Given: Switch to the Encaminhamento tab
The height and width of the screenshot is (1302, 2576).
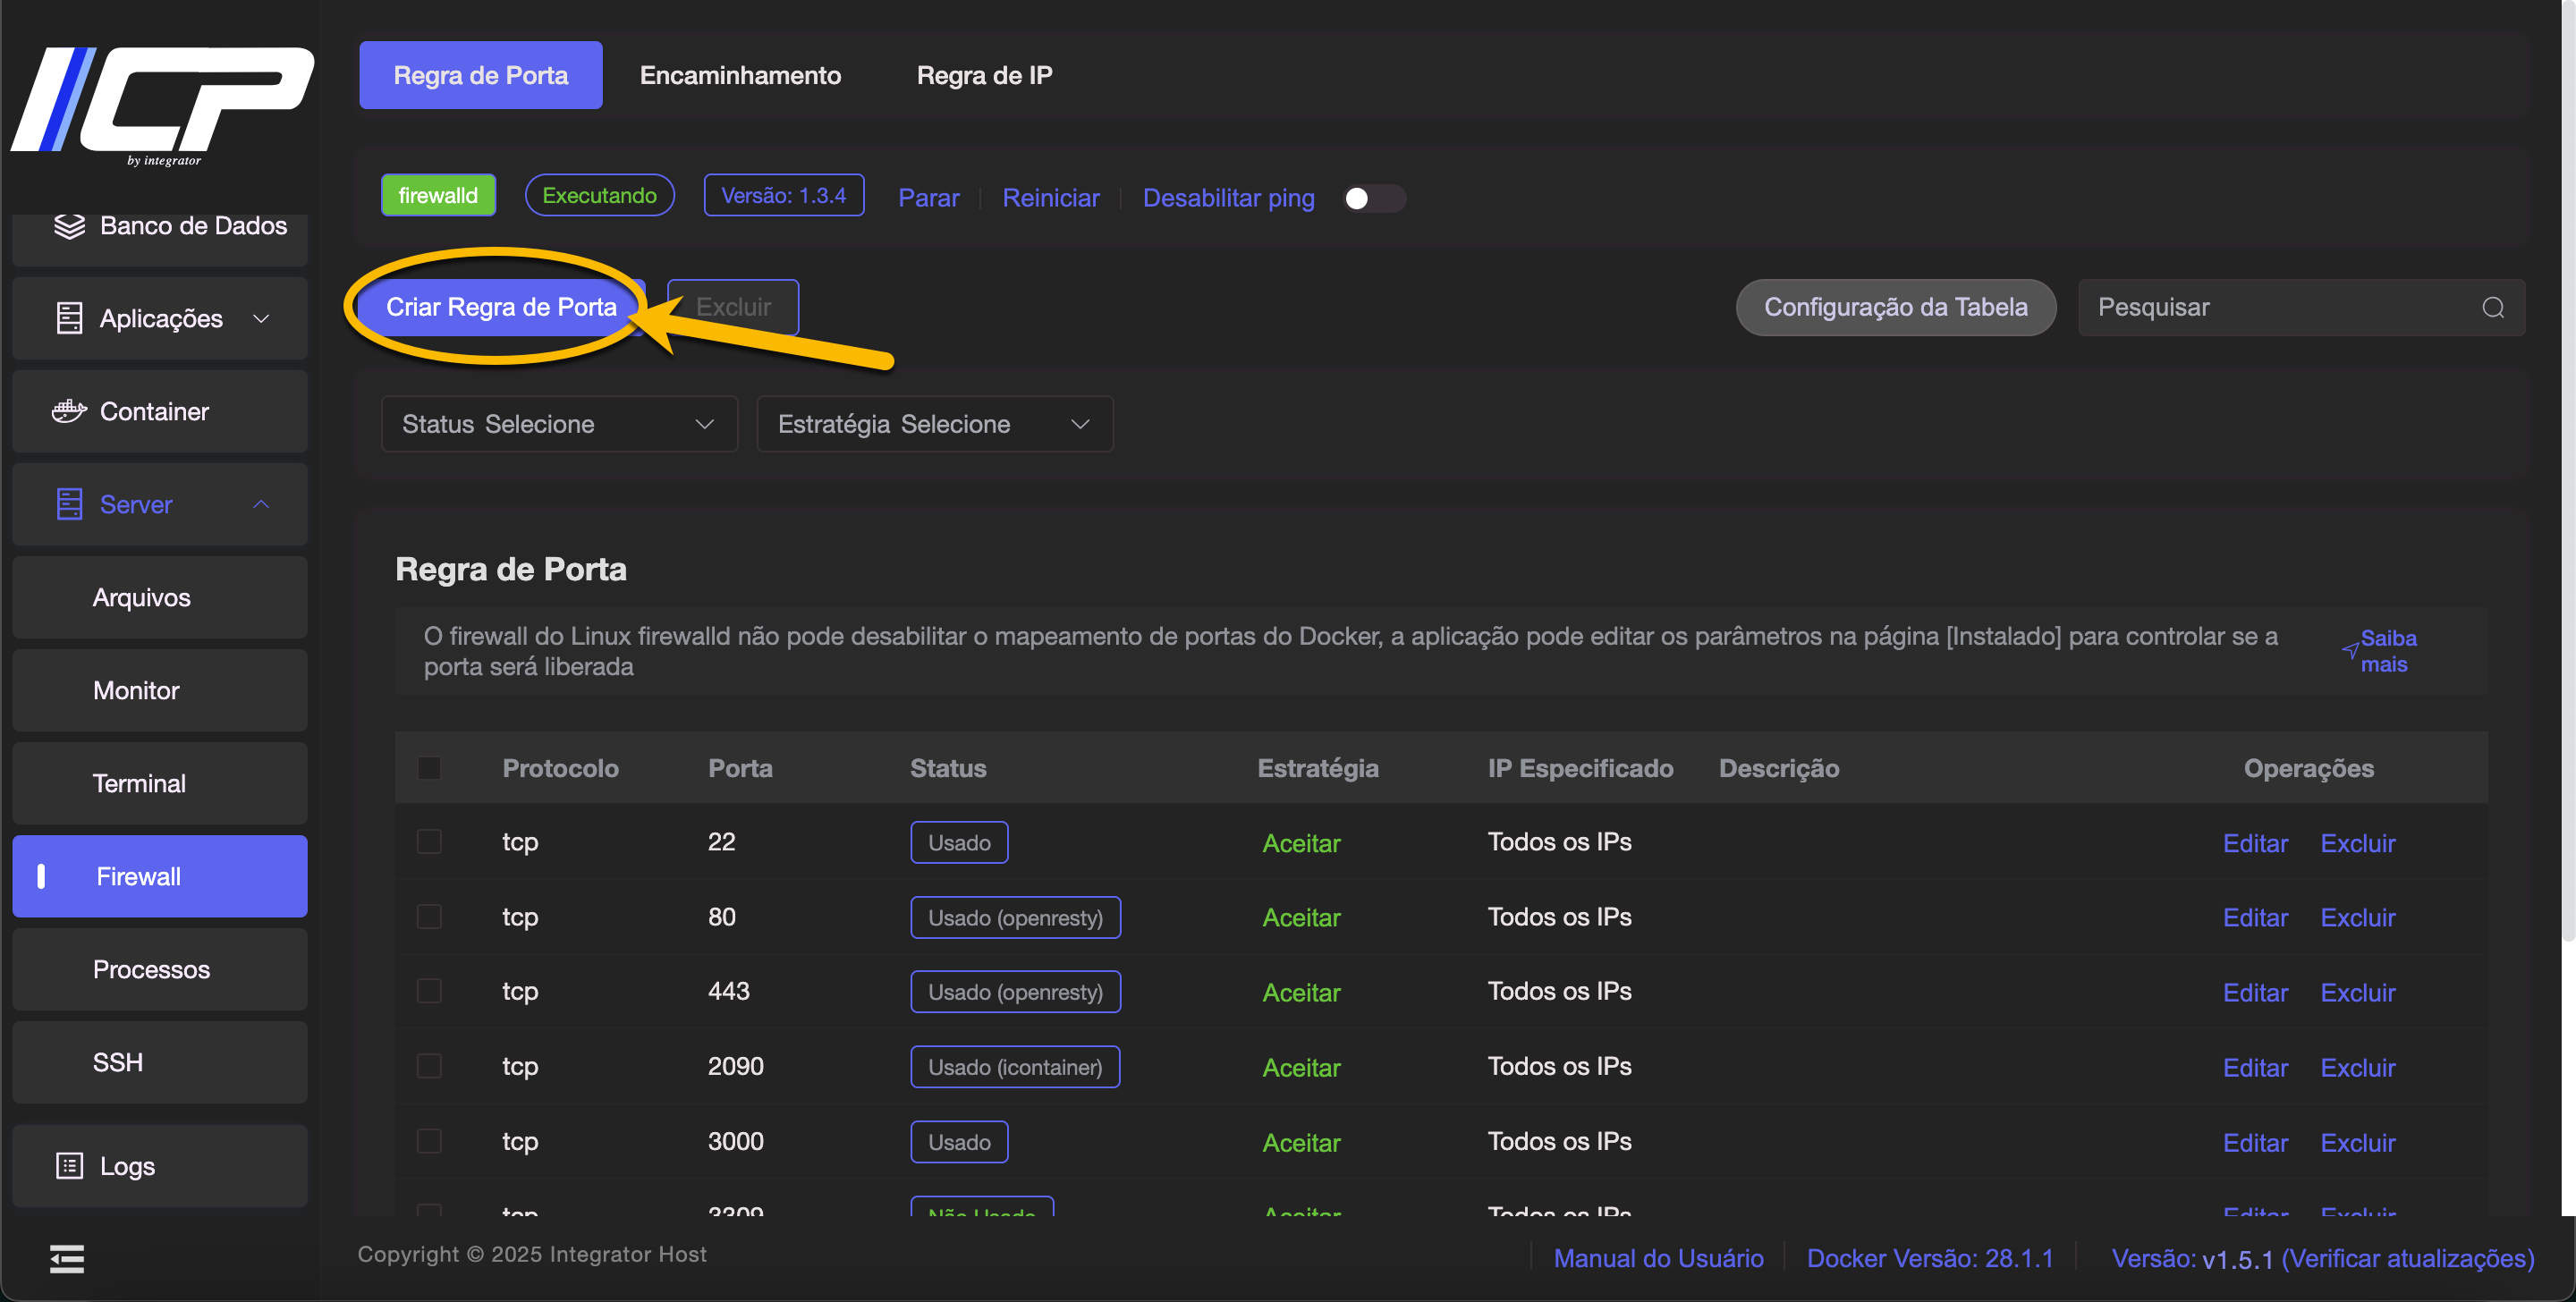Looking at the screenshot, I should coord(740,75).
